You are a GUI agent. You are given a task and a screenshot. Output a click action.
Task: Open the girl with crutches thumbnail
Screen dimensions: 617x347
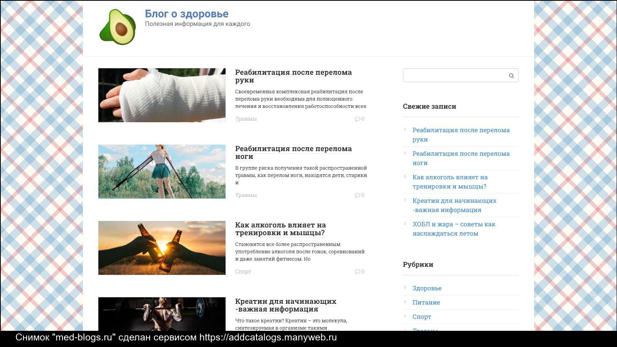162,172
